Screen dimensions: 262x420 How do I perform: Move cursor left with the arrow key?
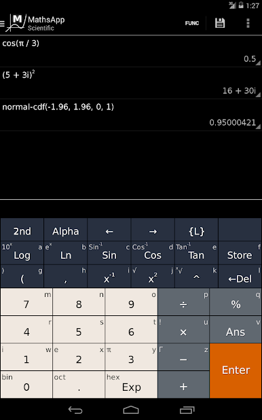coord(109,230)
